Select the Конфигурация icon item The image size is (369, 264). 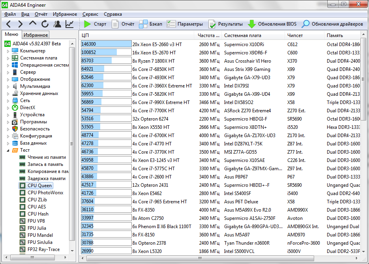(x=15, y=136)
